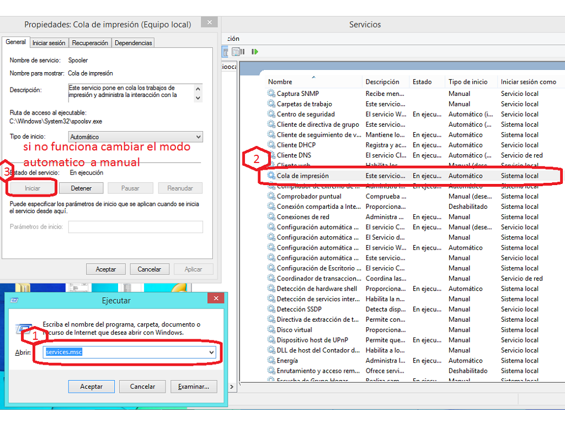Click the Run icon in Ejecutar title bar
The image size is (565, 423).
(x=15, y=301)
